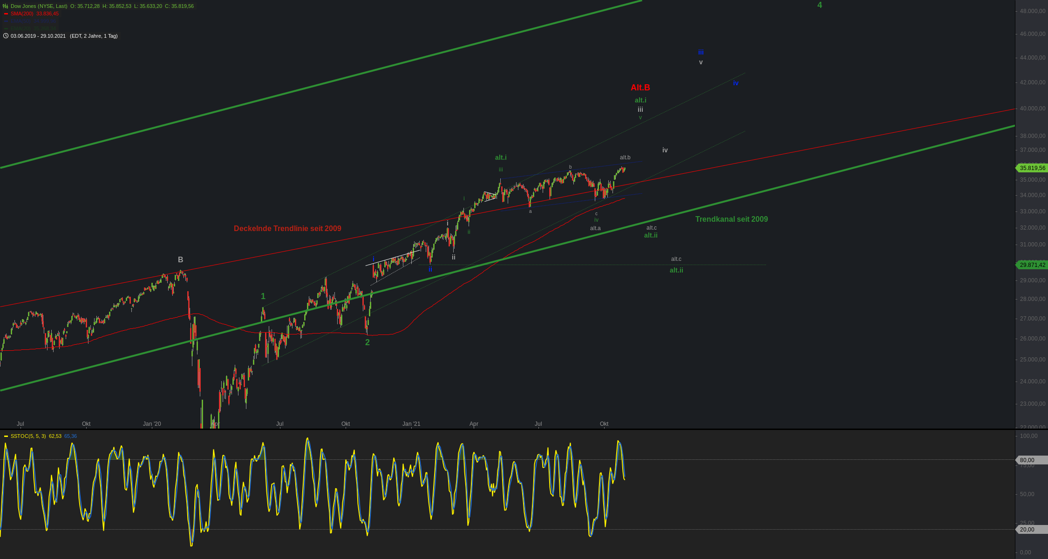
Task: Open the 03.06.2019 - 29.10.2021 date range
Action: [x=38, y=36]
